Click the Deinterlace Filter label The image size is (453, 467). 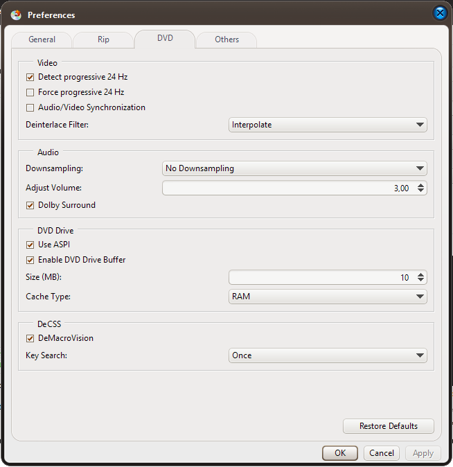click(x=57, y=125)
